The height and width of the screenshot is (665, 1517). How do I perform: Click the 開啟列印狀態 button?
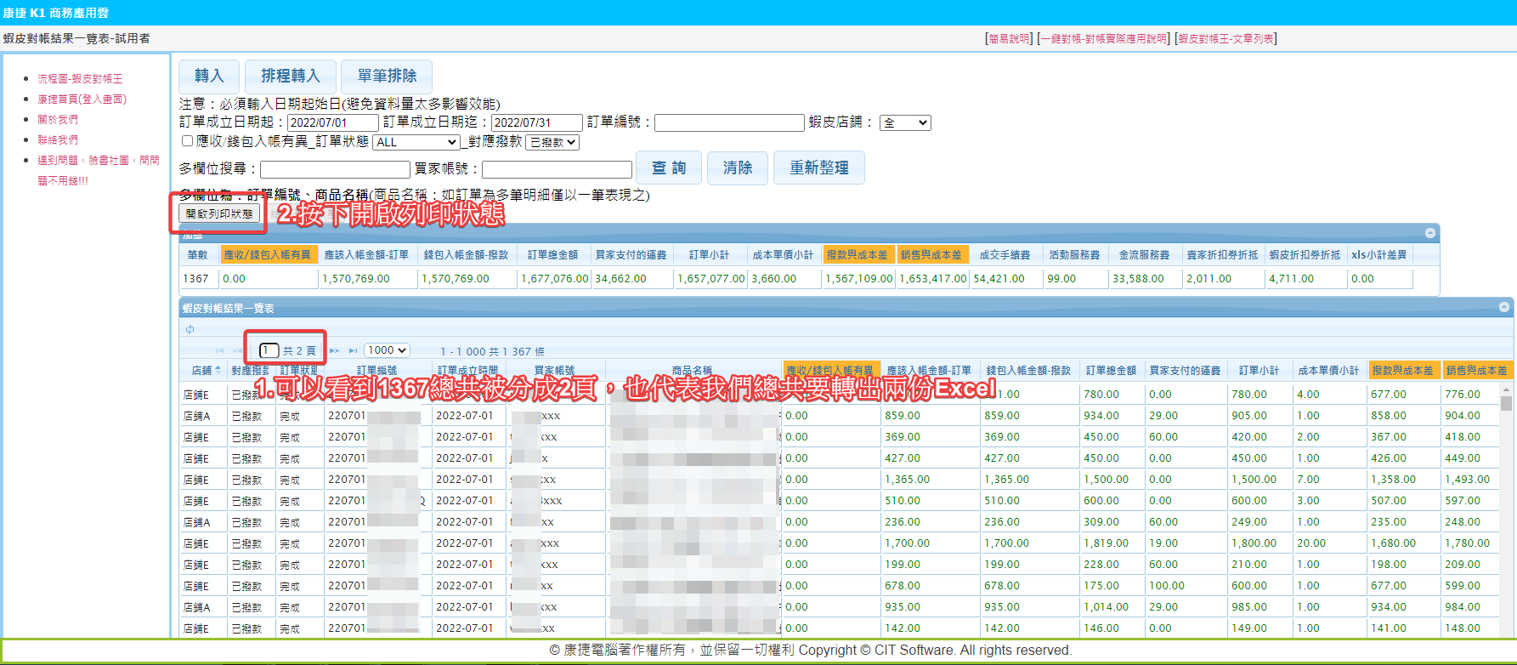coord(219,214)
